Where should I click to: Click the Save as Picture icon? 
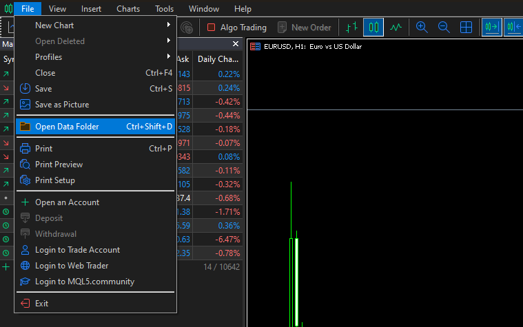tap(25, 105)
